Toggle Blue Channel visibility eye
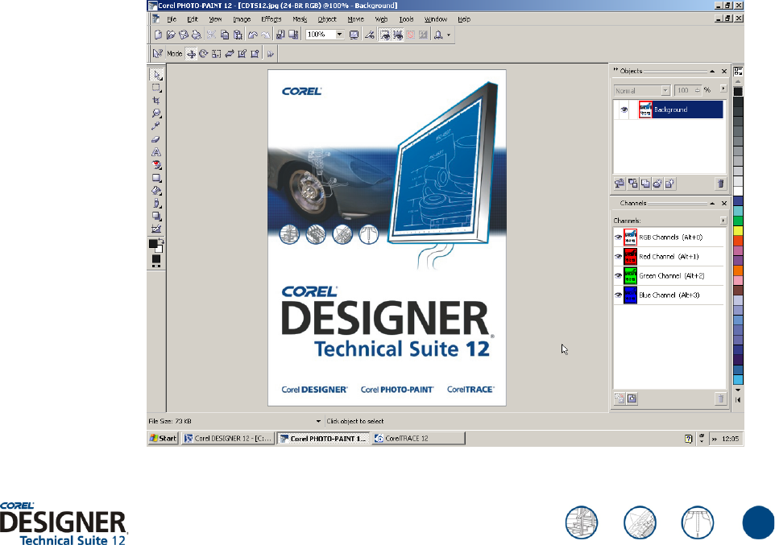The width and height of the screenshot is (775, 545). (x=618, y=295)
